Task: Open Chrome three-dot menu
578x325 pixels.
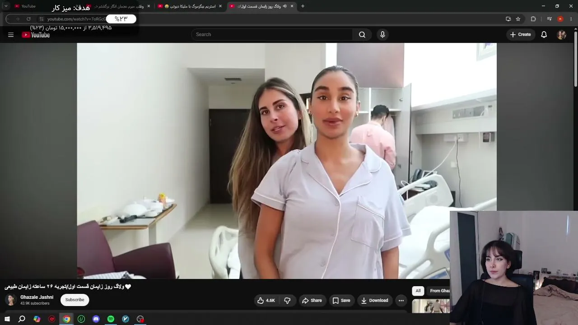Action: coord(571,19)
